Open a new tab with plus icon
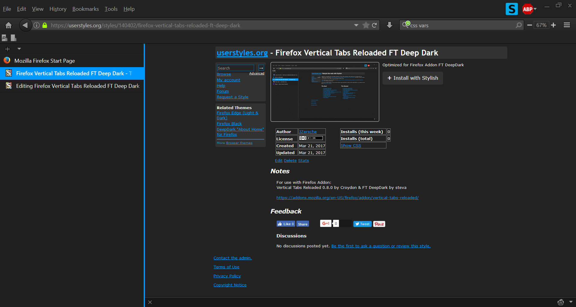576x307 pixels. click(7, 49)
